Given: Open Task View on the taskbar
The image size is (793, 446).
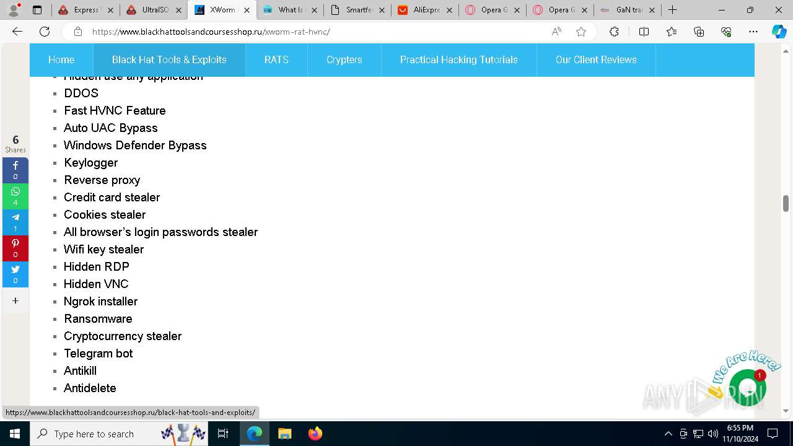Looking at the screenshot, I should (x=223, y=434).
